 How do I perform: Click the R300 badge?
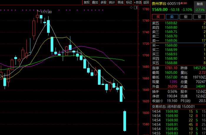point(184,3)
